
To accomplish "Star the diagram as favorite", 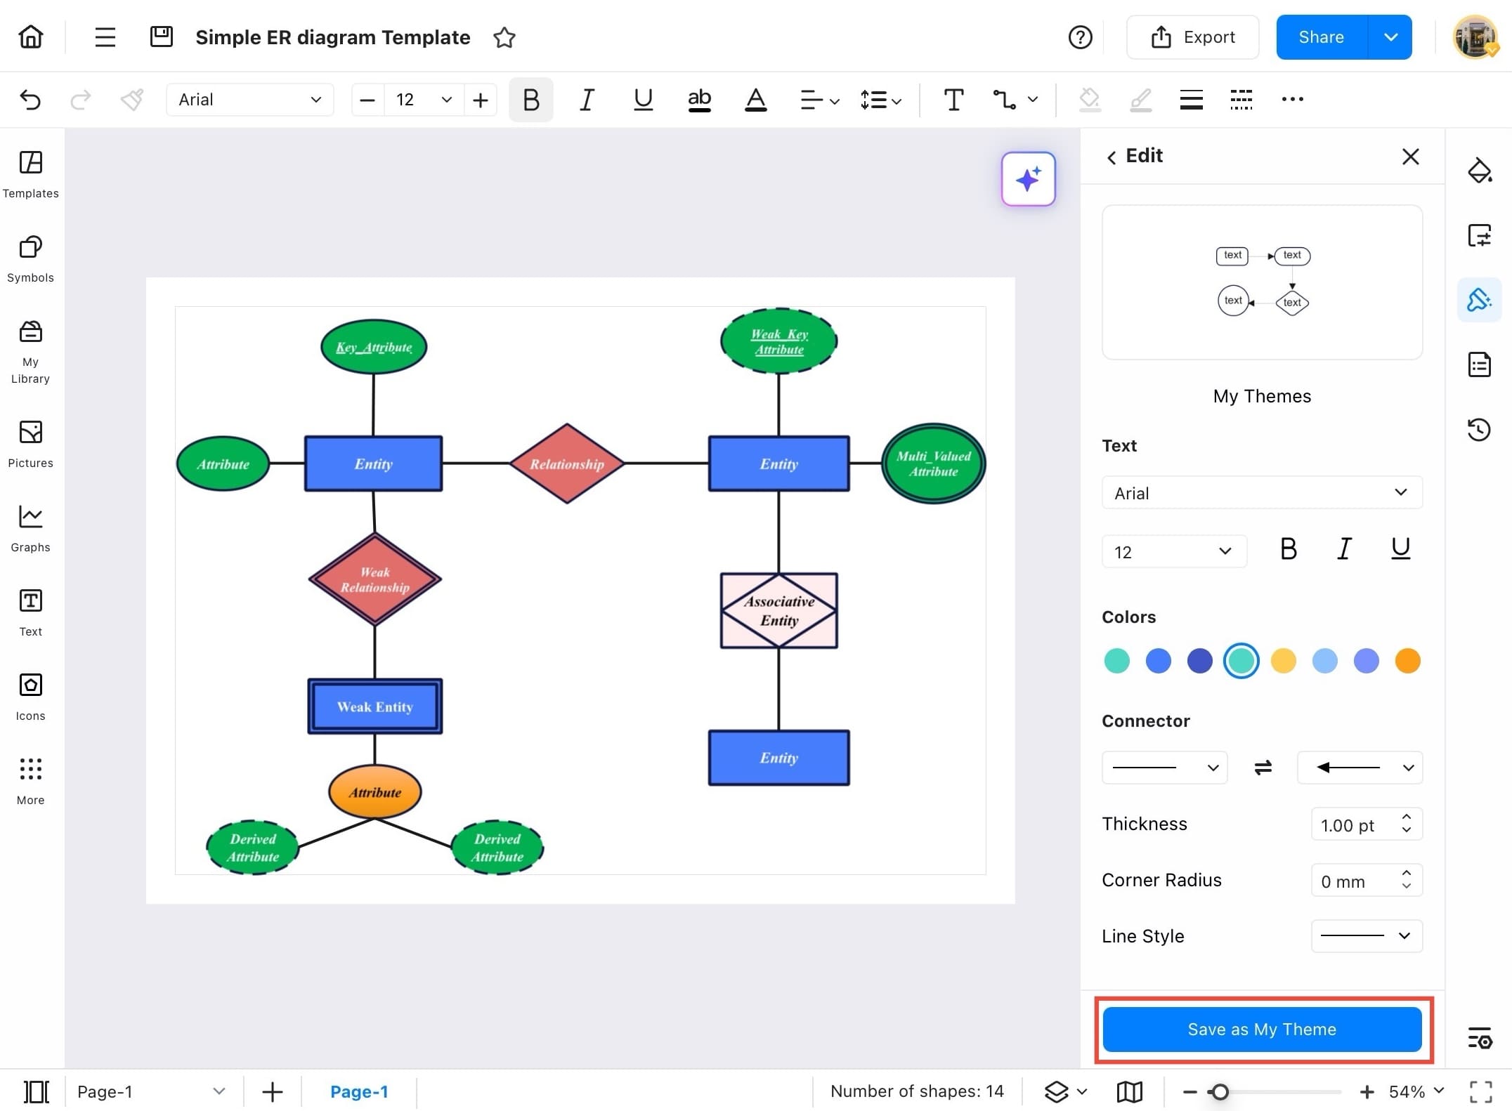I will pos(504,37).
